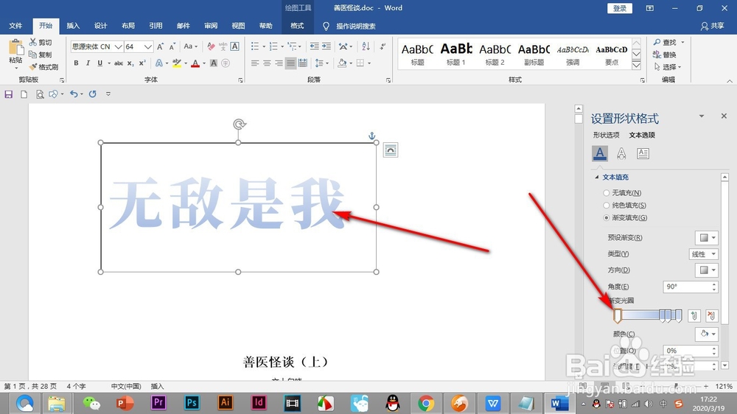Click text highlight color marker

click(x=177, y=63)
